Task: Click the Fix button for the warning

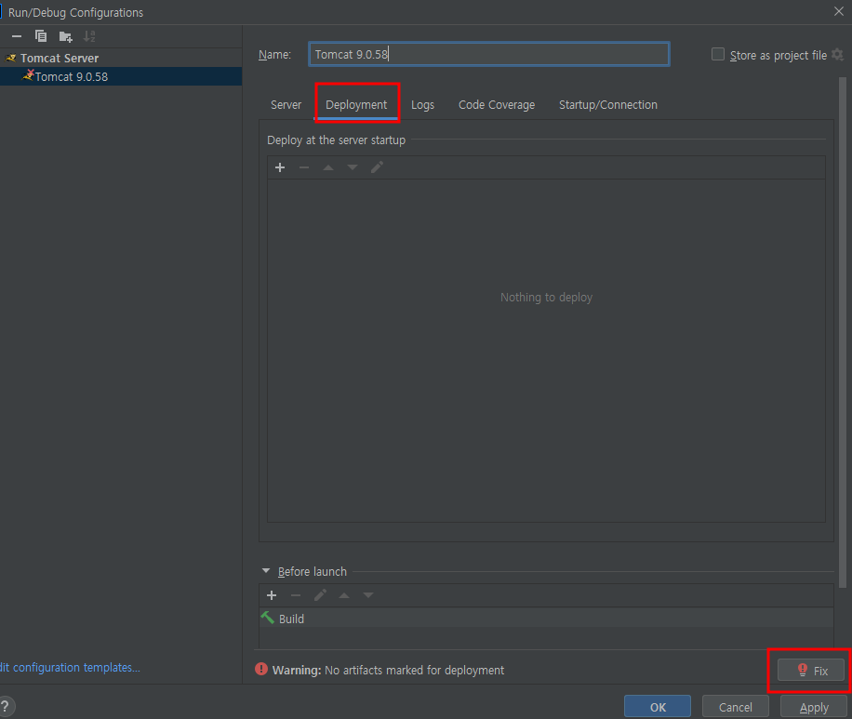Action: click(x=811, y=670)
